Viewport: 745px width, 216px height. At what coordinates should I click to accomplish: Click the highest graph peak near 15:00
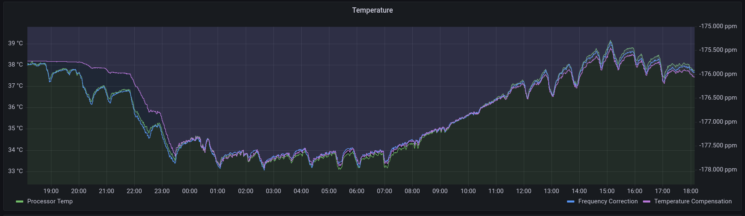click(610, 41)
